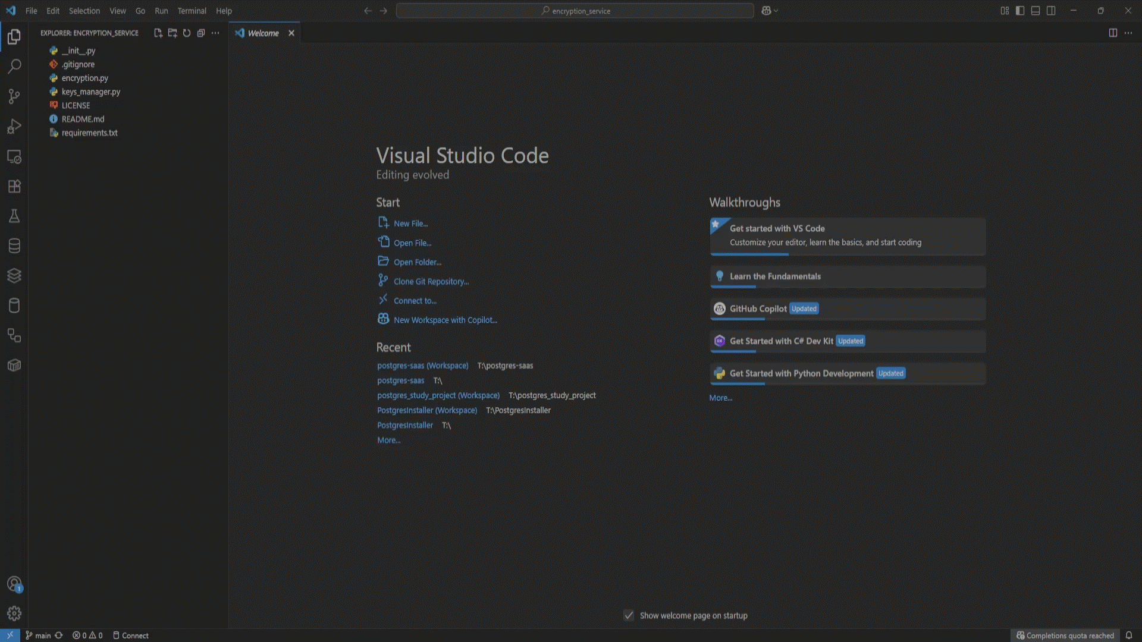The width and height of the screenshot is (1142, 642).
Task: Click the Connect to... link
Action: tap(415, 301)
